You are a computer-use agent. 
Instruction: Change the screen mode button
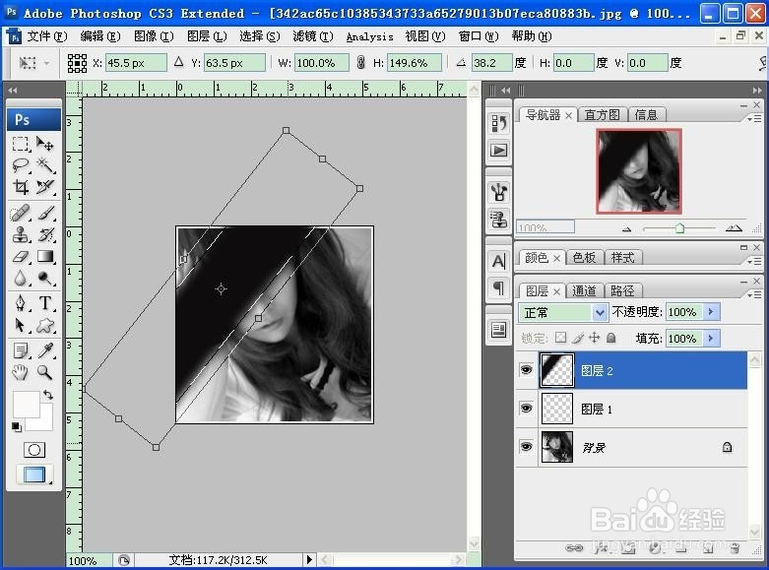pos(33,475)
